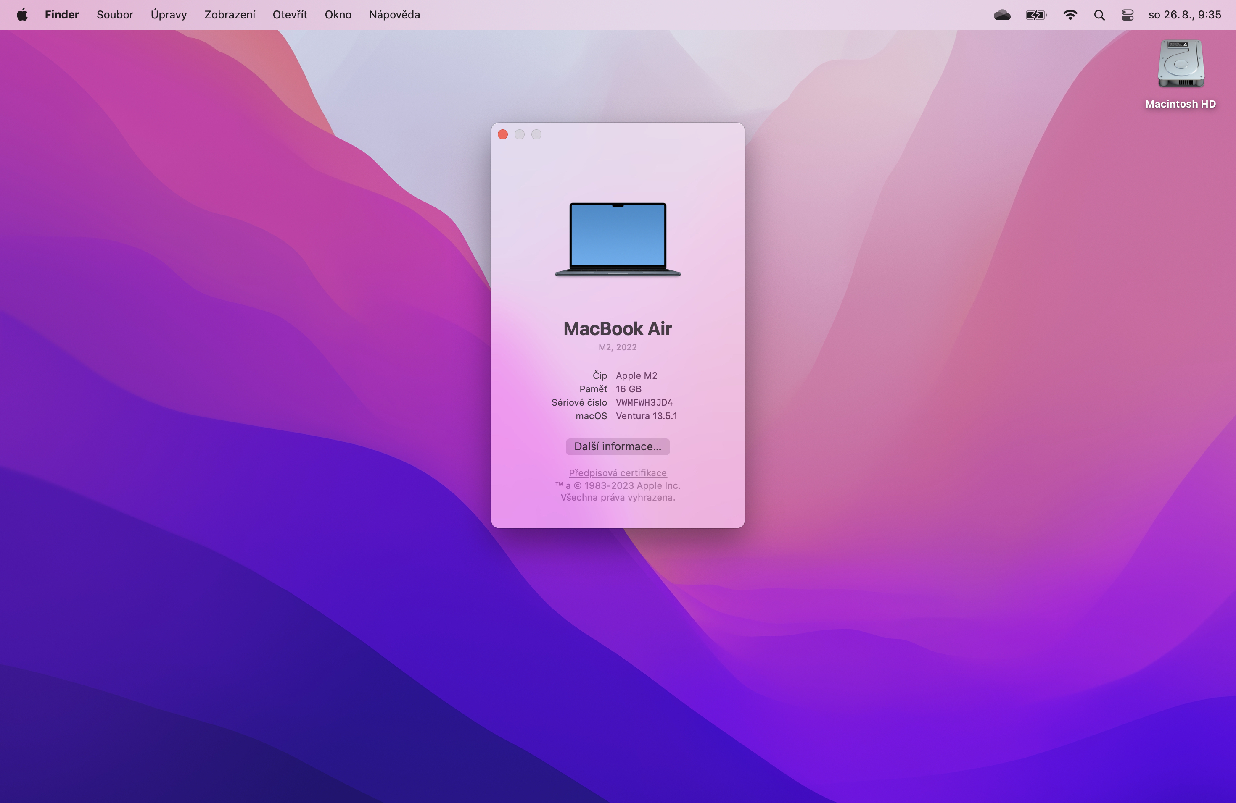Open the Otevřít menu

tap(290, 15)
